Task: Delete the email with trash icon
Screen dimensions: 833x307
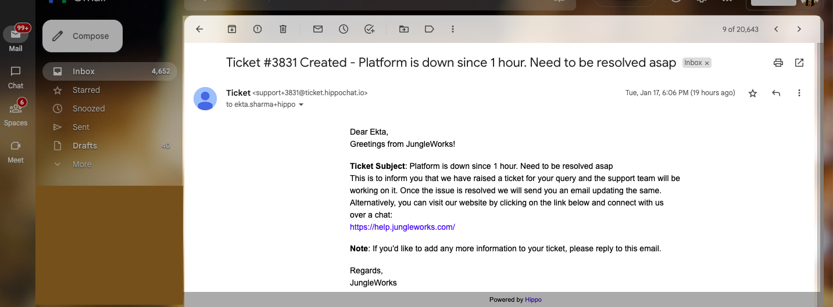Action: [283, 29]
